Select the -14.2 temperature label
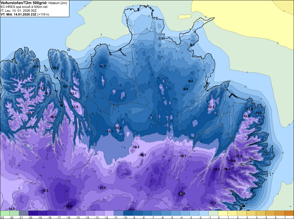 tap(11, 209)
